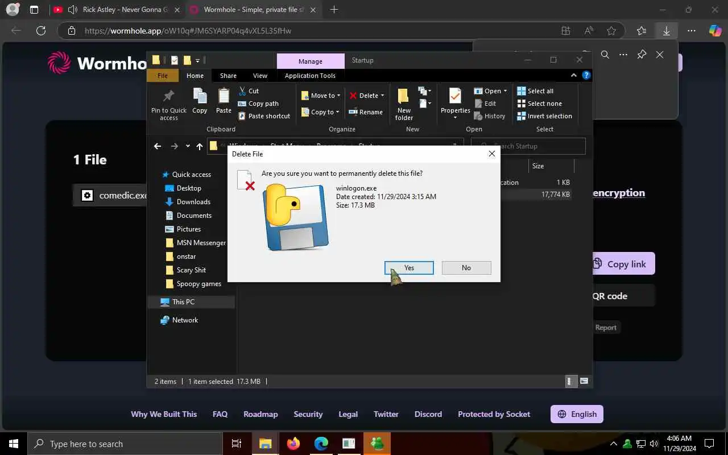The width and height of the screenshot is (728, 455).
Task: Switch to details view in status bar
Action: tap(570, 381)
